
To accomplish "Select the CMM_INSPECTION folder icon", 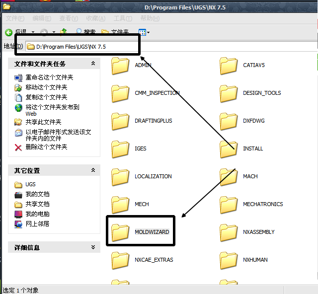I will 120,93.
